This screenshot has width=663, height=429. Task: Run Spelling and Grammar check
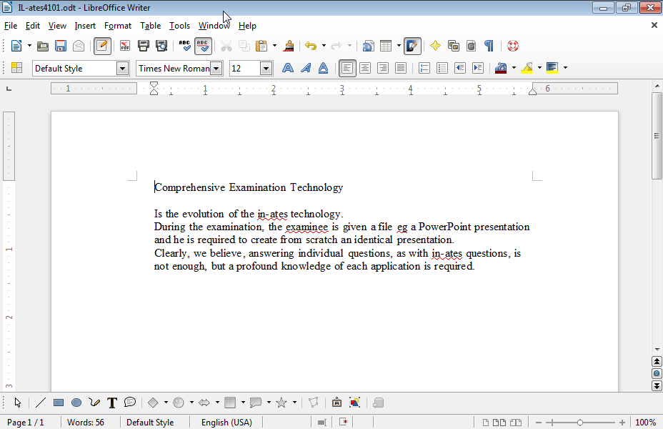(x=185, y=46)
